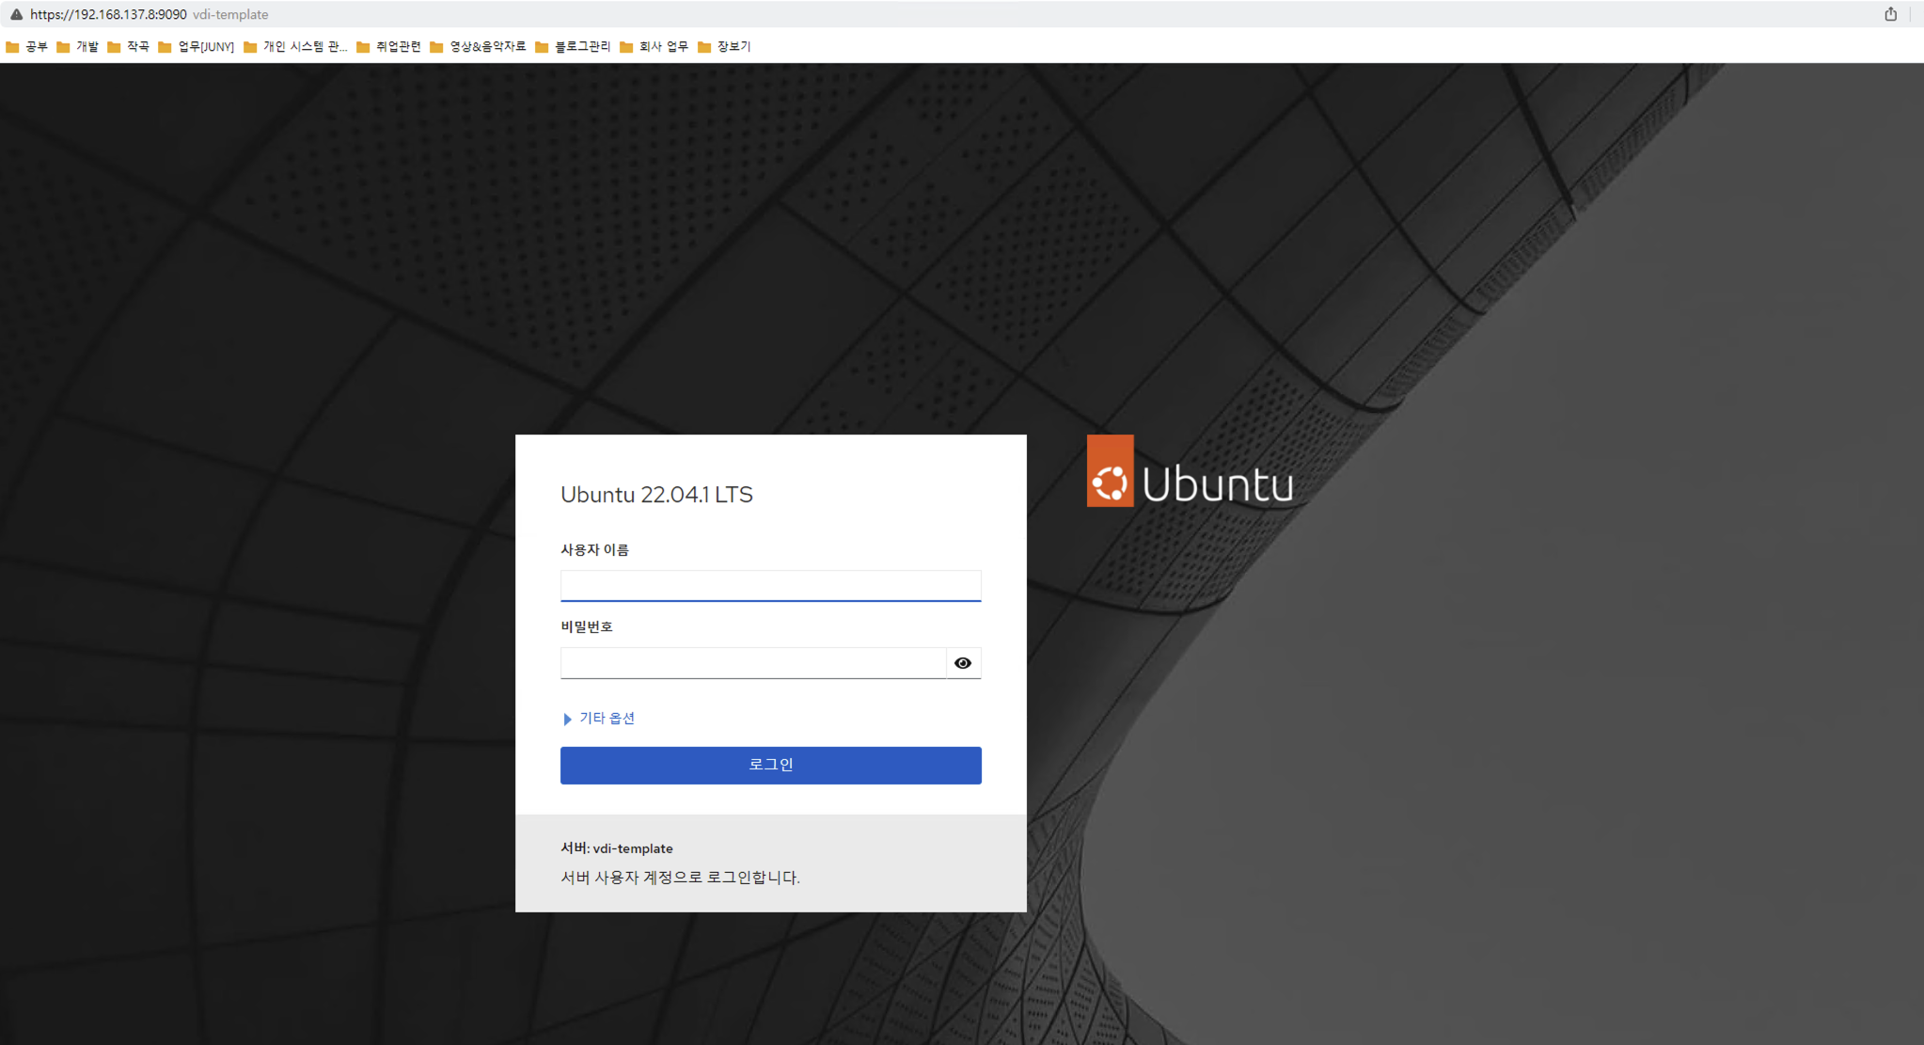
Task: Click the 로그인 button
Action: [771, 766]
